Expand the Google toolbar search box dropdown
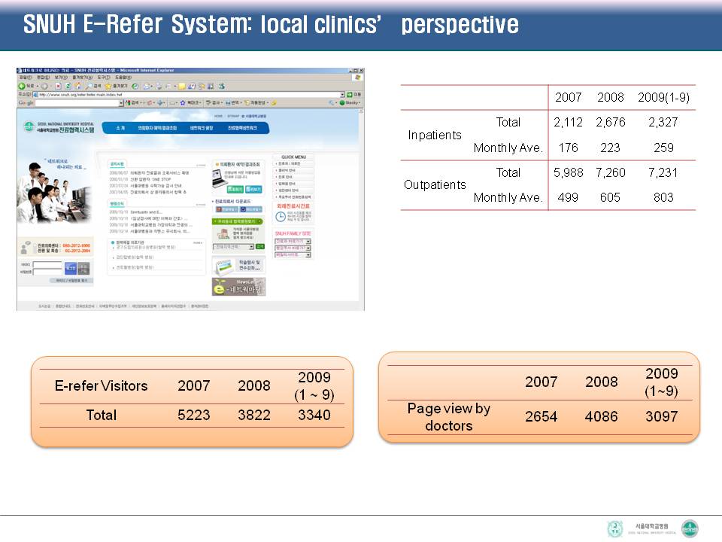The width and height of the screenshot is (722, 542). click(x=121, y=103)
